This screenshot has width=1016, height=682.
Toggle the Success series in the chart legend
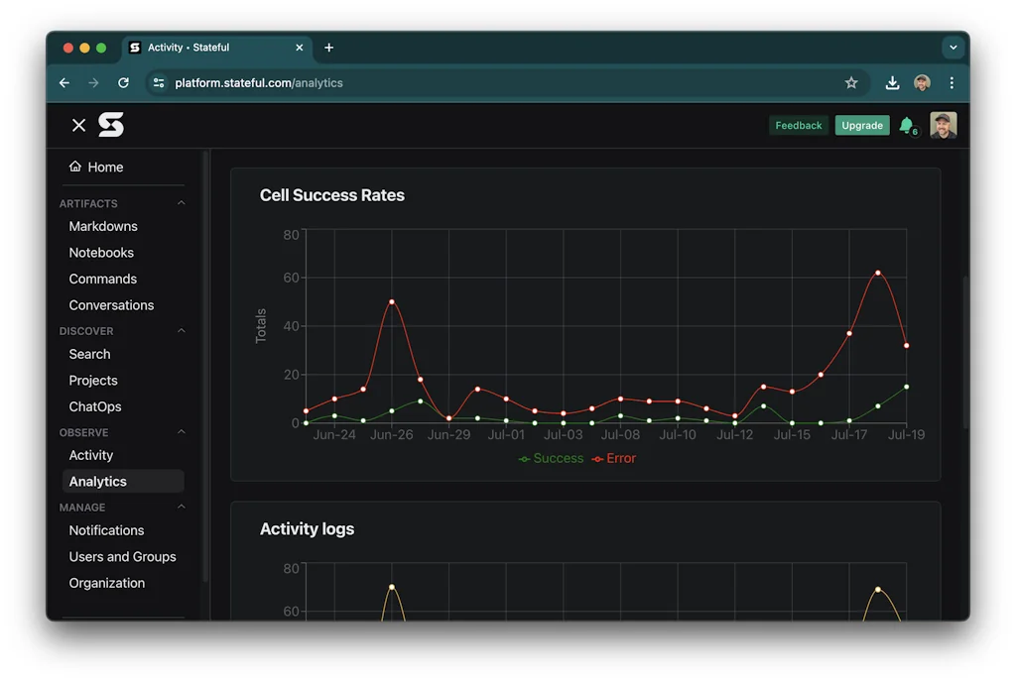(x=551, y=458)
